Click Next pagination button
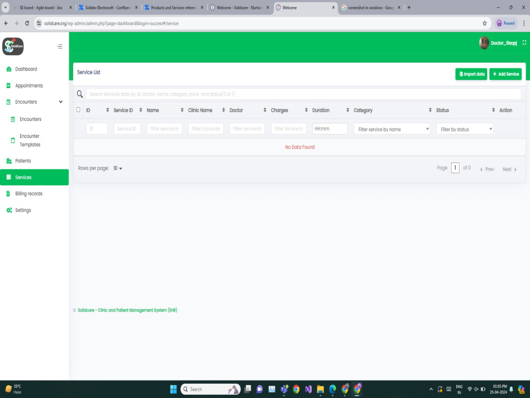 510,169
